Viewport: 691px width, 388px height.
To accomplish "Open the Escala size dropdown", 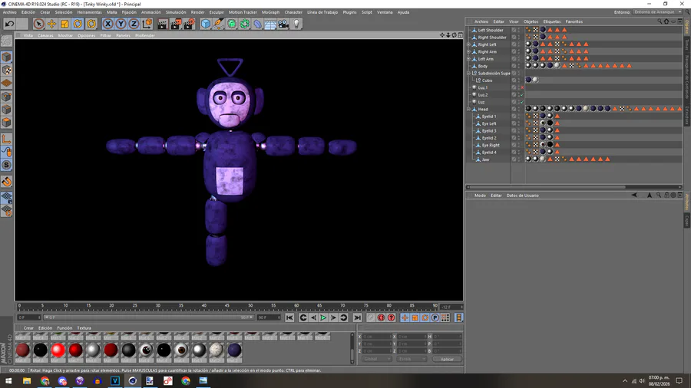I will [411, 360].
